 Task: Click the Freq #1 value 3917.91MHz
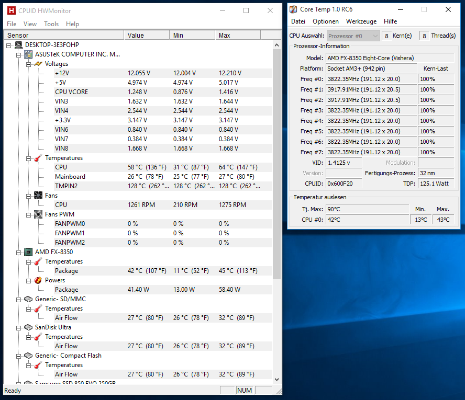(x=372, y=89)
